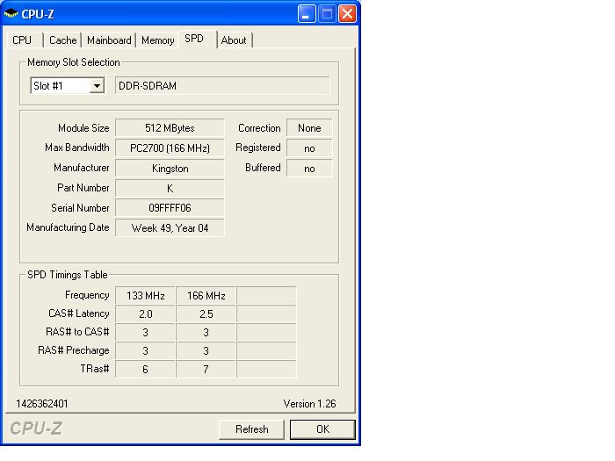This screenshot has width=615, height=461.
Task: Click the Correction value None
Action: click(309, 128)
